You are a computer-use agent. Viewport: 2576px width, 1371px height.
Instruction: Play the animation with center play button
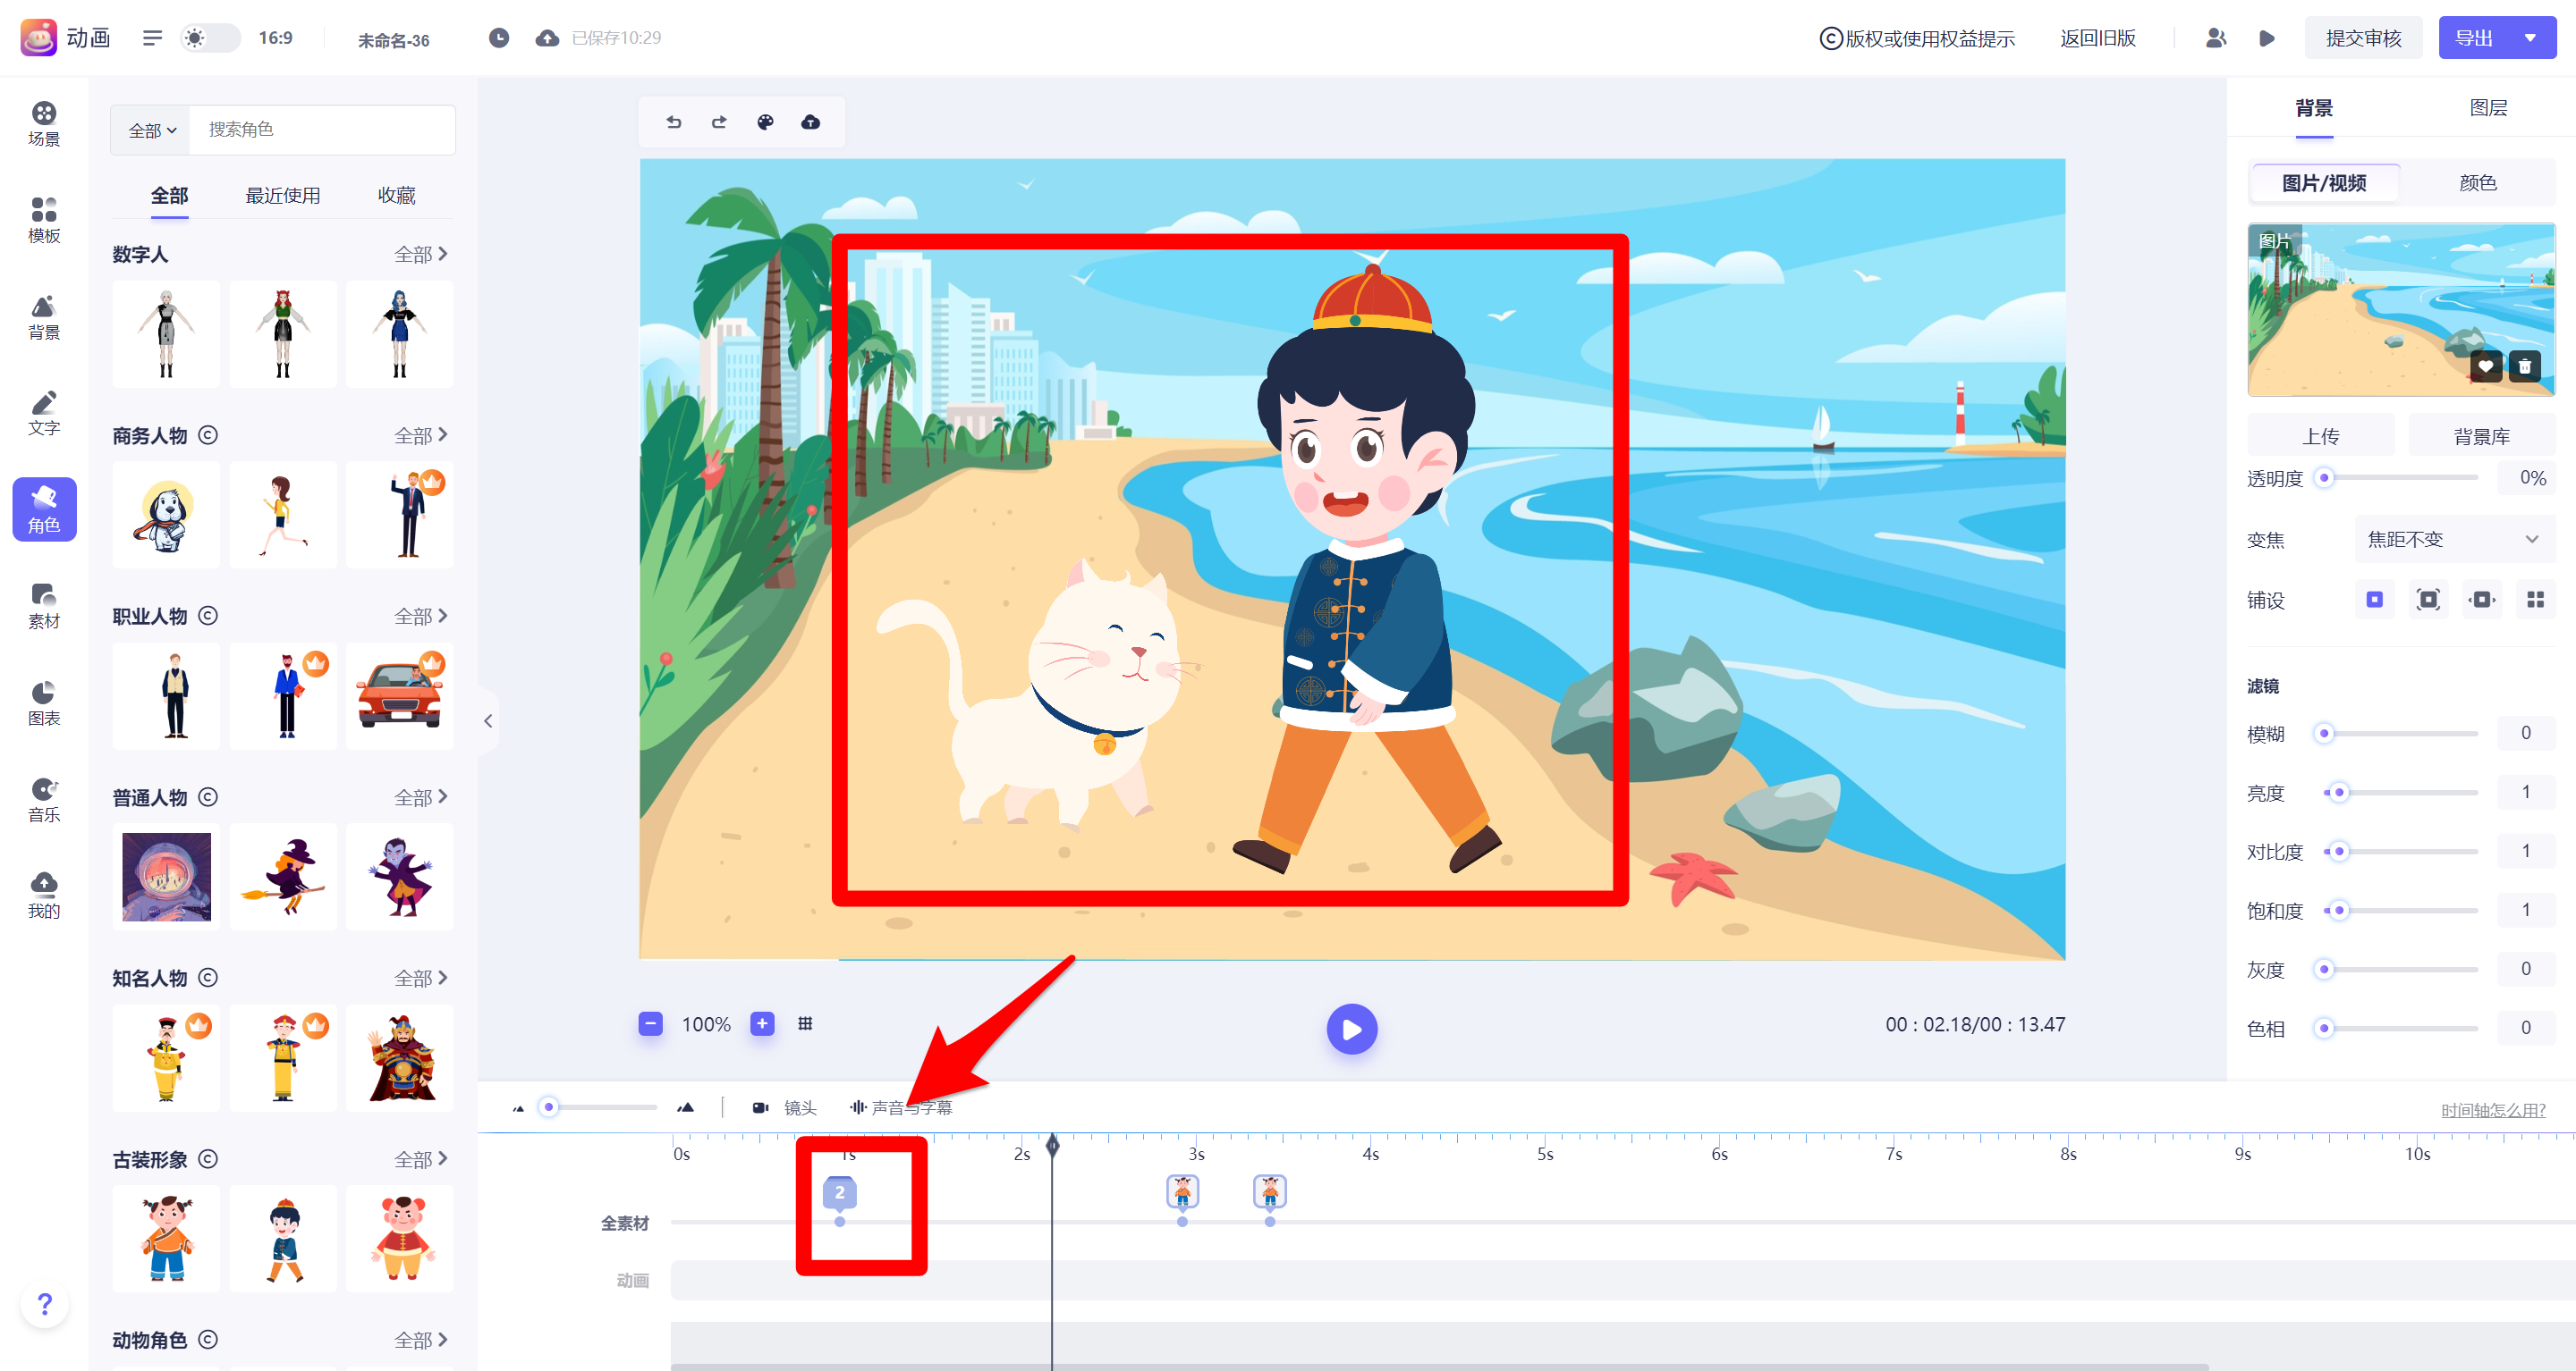(x=1352, y=1028)
